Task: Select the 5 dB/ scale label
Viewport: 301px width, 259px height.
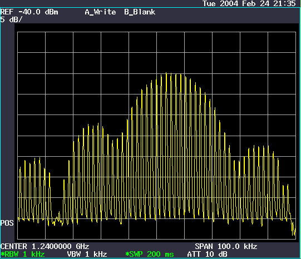Action: [11, 19]
